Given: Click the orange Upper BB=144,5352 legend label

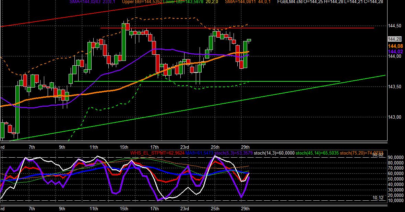Looking at the screenshot, I should pyautogui.click(x=142, y=2).
